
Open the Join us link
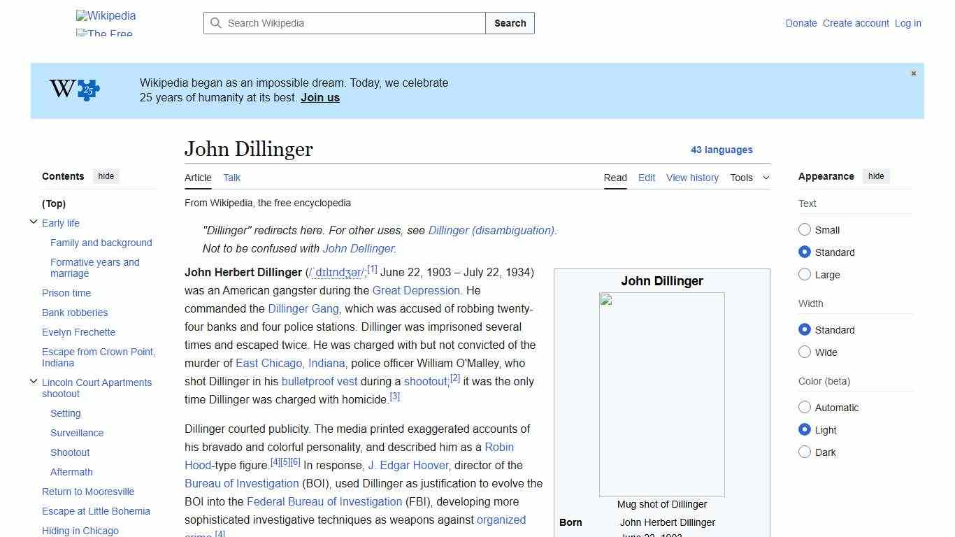(319, 97)
